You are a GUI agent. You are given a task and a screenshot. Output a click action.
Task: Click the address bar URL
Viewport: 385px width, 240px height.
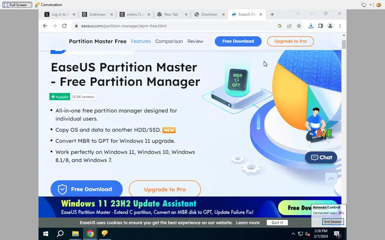pyautogui.click(x=124, y=26)
